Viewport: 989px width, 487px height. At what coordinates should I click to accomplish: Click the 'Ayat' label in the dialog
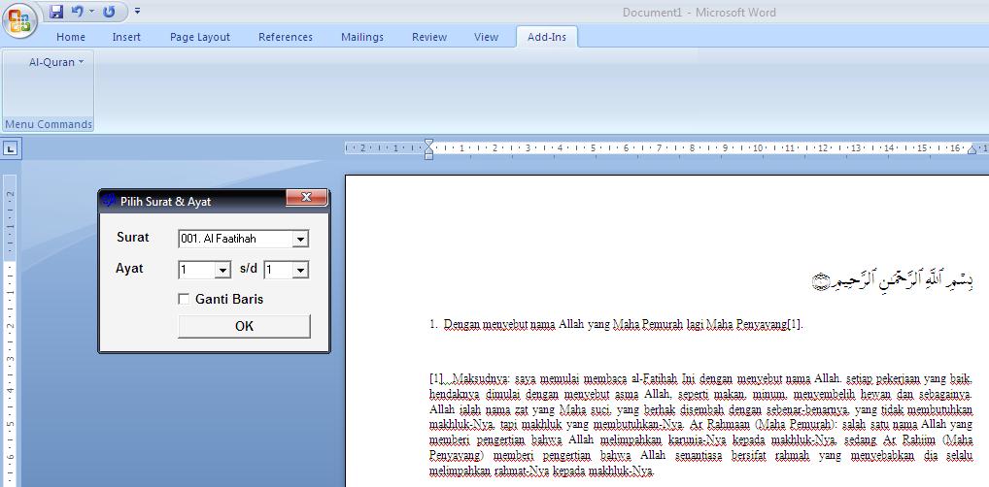coord(129,269)
